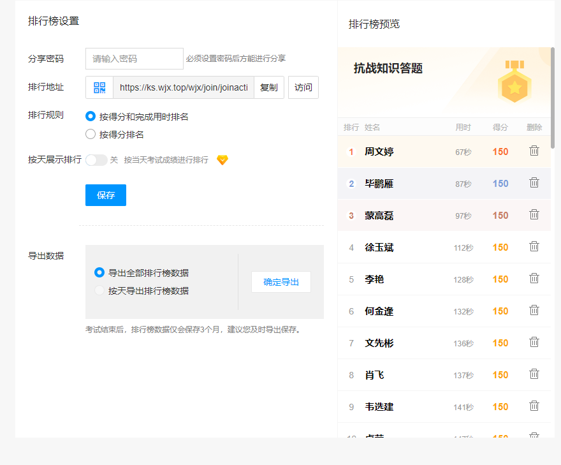
Task: Choose the 按得分排名 ranking rule
Action: (91, 135)
